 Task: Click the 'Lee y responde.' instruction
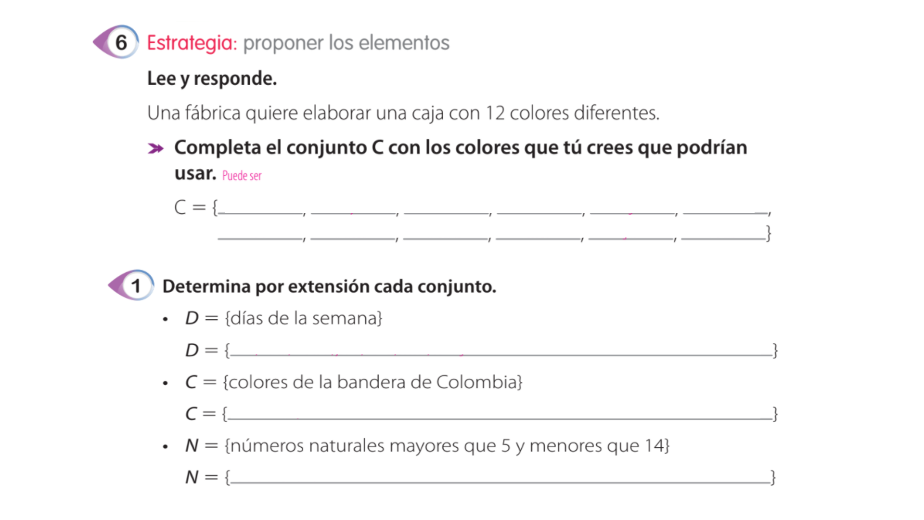click(212, 78)
